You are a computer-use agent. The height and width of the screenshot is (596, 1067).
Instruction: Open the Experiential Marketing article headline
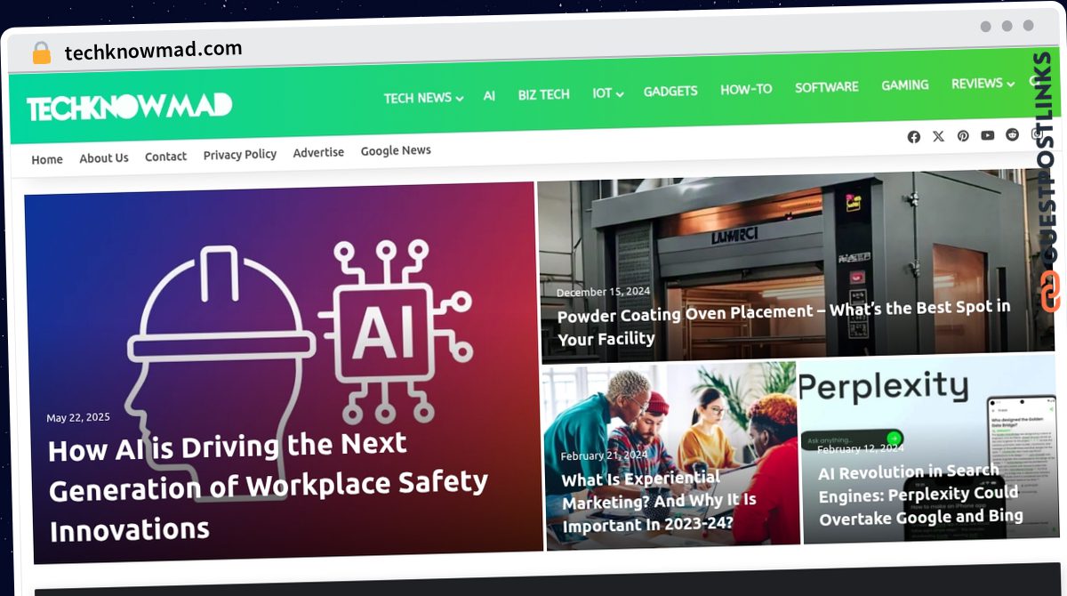[659, 501]
